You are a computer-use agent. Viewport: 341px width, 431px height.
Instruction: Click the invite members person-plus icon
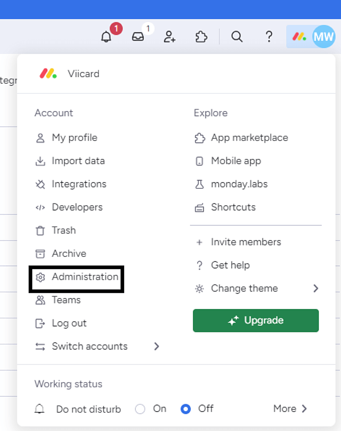169,37
